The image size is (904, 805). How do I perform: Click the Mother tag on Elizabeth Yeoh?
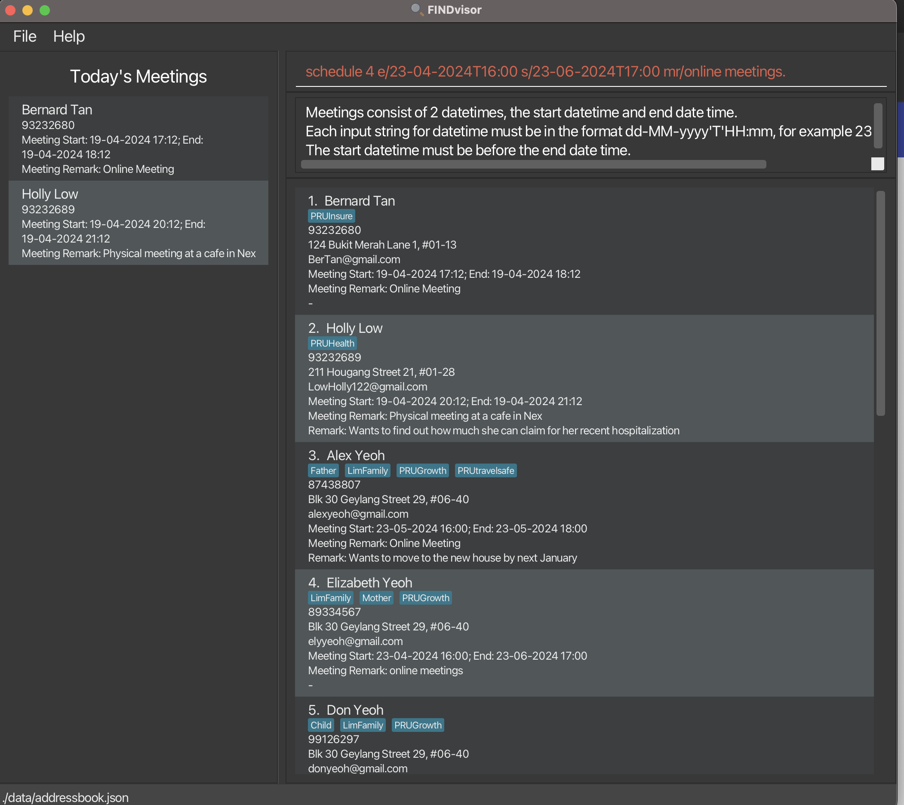(376, 599)
